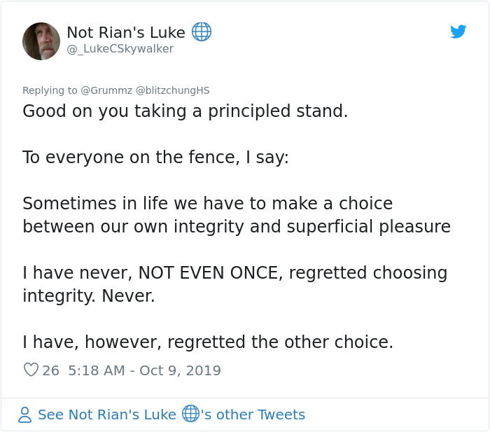Like the tweet with the heart icon
This screenshot has height=432, width=490.
click(x=31, y=370)
